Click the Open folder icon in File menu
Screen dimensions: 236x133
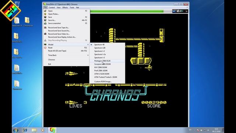(x=45, y=11)
